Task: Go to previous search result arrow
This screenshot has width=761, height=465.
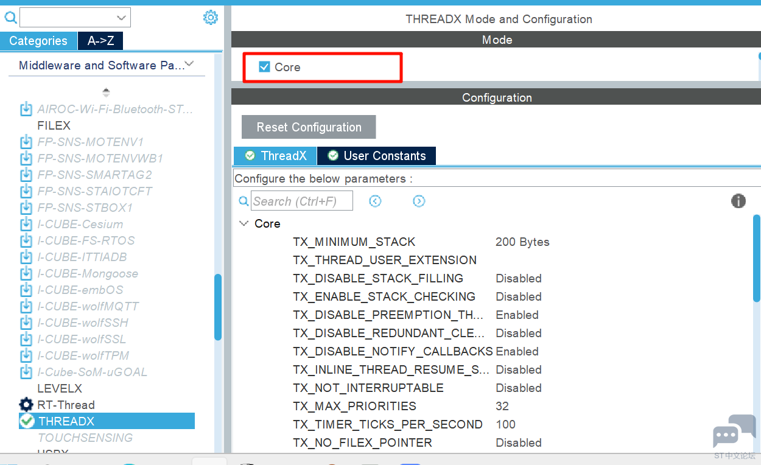Action: (375, 201)
